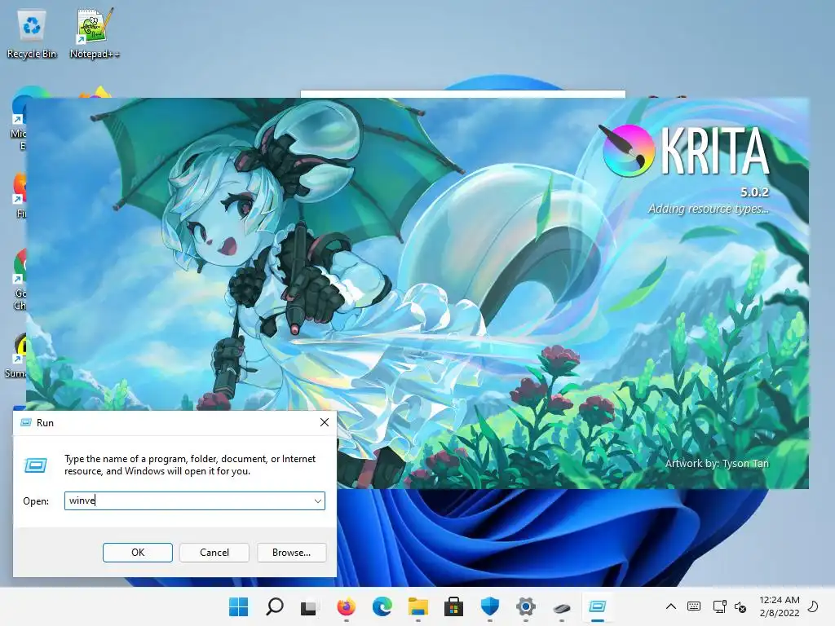The image size is (835, 626).
Task: Click Cancel in the Run dialog
Action: tap(214, 553)
